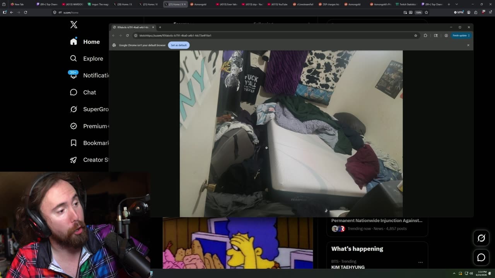
Task: Click network icon in system tray
Action: pos(466,273)
